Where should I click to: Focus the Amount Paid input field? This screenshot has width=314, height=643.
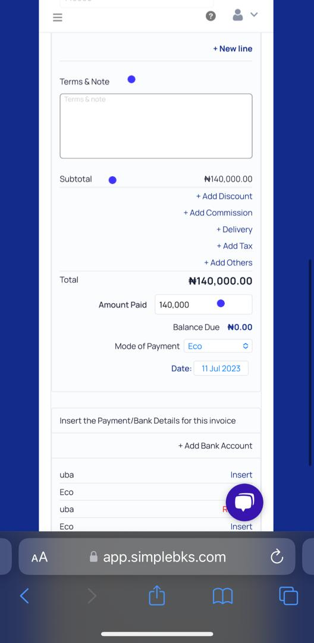tap(203, 305)
